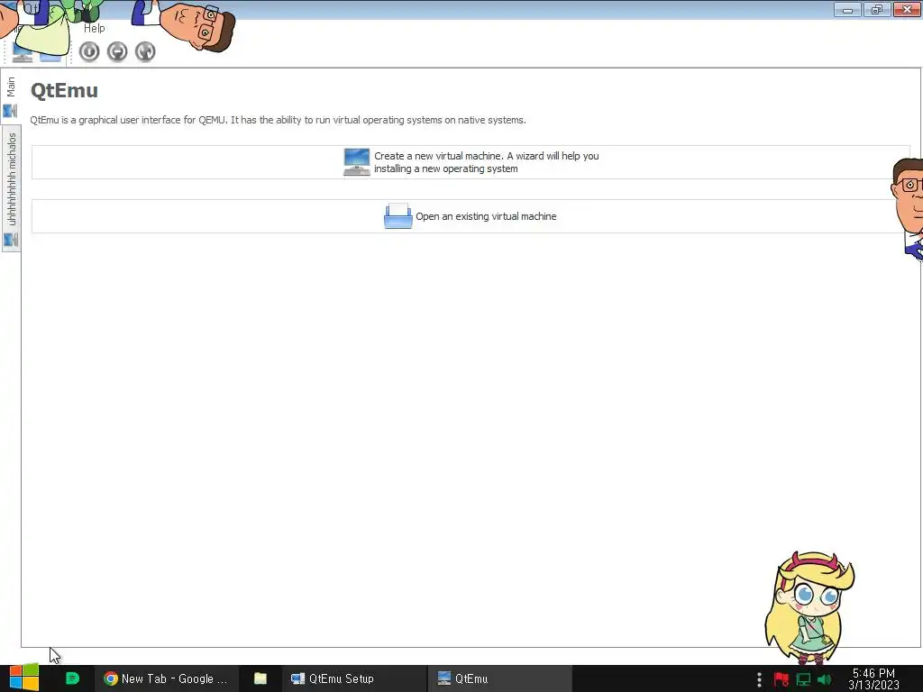Viewport: 923px width, 692px height.
Task: Open the clock showing 5:46 PM
Action: [873, 678]
